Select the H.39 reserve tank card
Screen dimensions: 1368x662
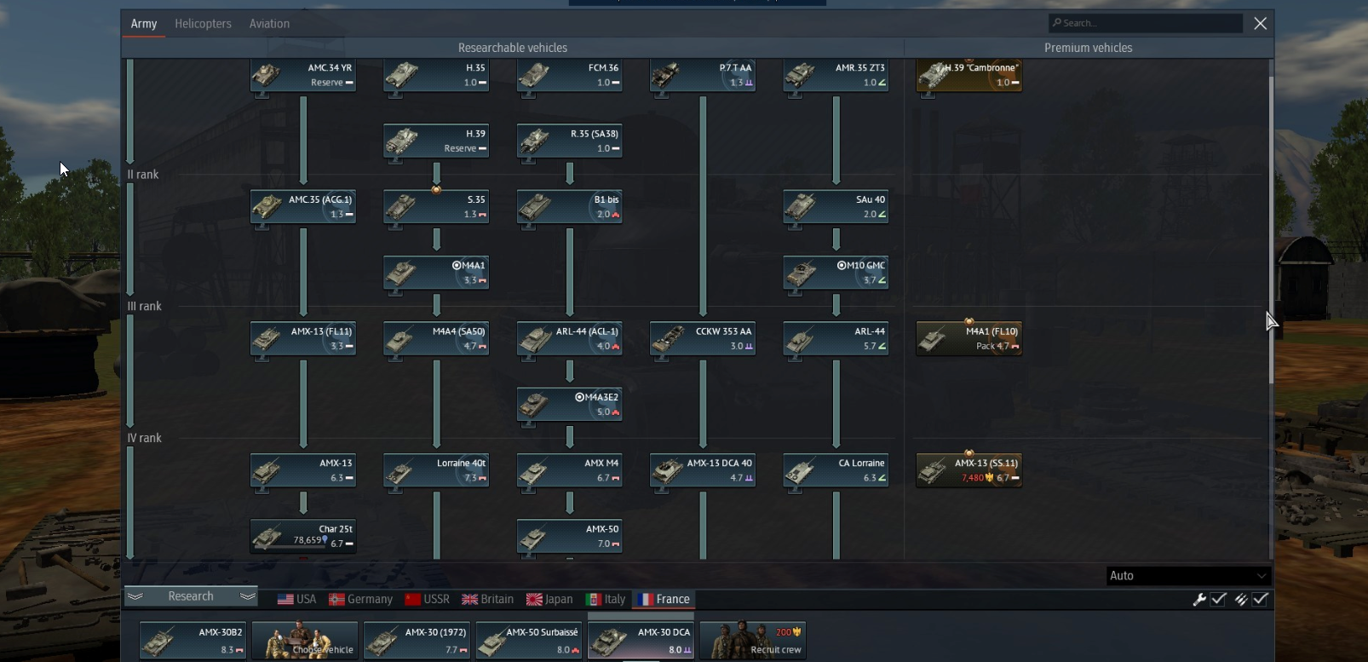click(x=436, y=141)
